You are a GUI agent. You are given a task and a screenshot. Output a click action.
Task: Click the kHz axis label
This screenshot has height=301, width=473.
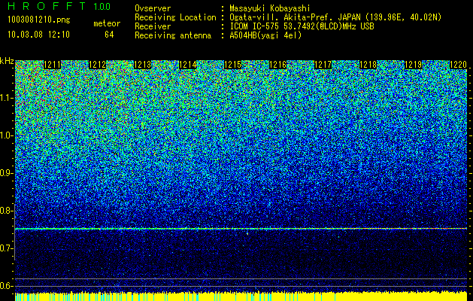click(x=7, y=61)
